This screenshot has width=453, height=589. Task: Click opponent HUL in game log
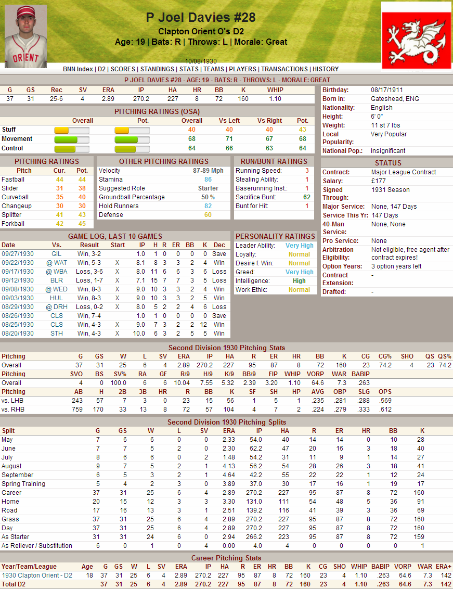pyautogui.click(x=57, y=298)
